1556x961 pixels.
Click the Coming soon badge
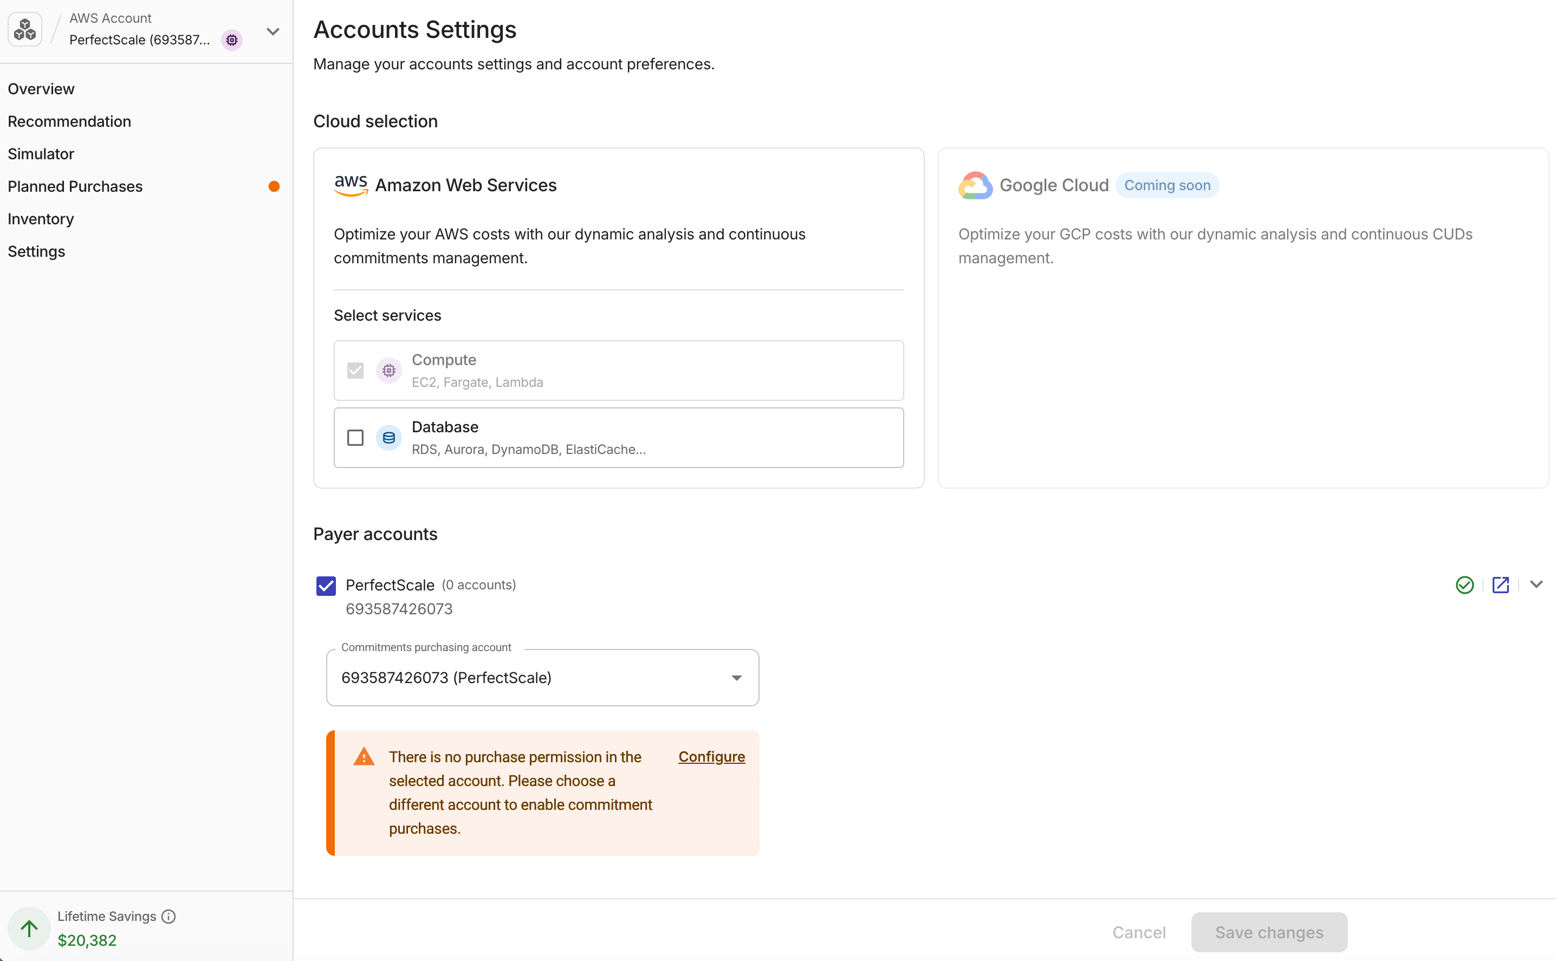(1167, 185)
